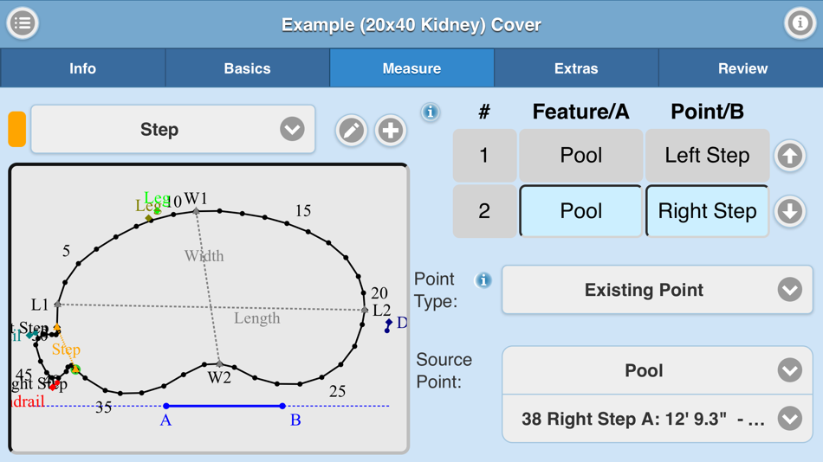Screen dimensions: 823x462
Task: Click the L2 length point on diagram
Action: pyautogui.click(x=365, y=310)
